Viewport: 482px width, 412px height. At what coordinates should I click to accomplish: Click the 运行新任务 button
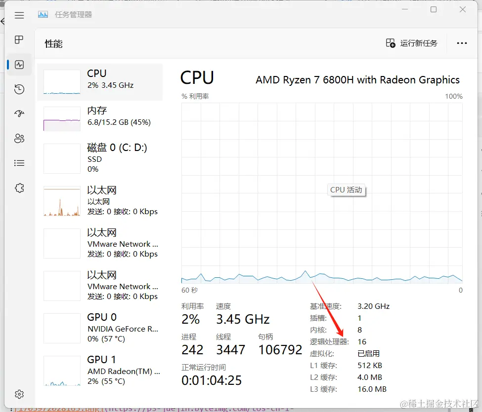pyautogui.click(x=412, y=43)
